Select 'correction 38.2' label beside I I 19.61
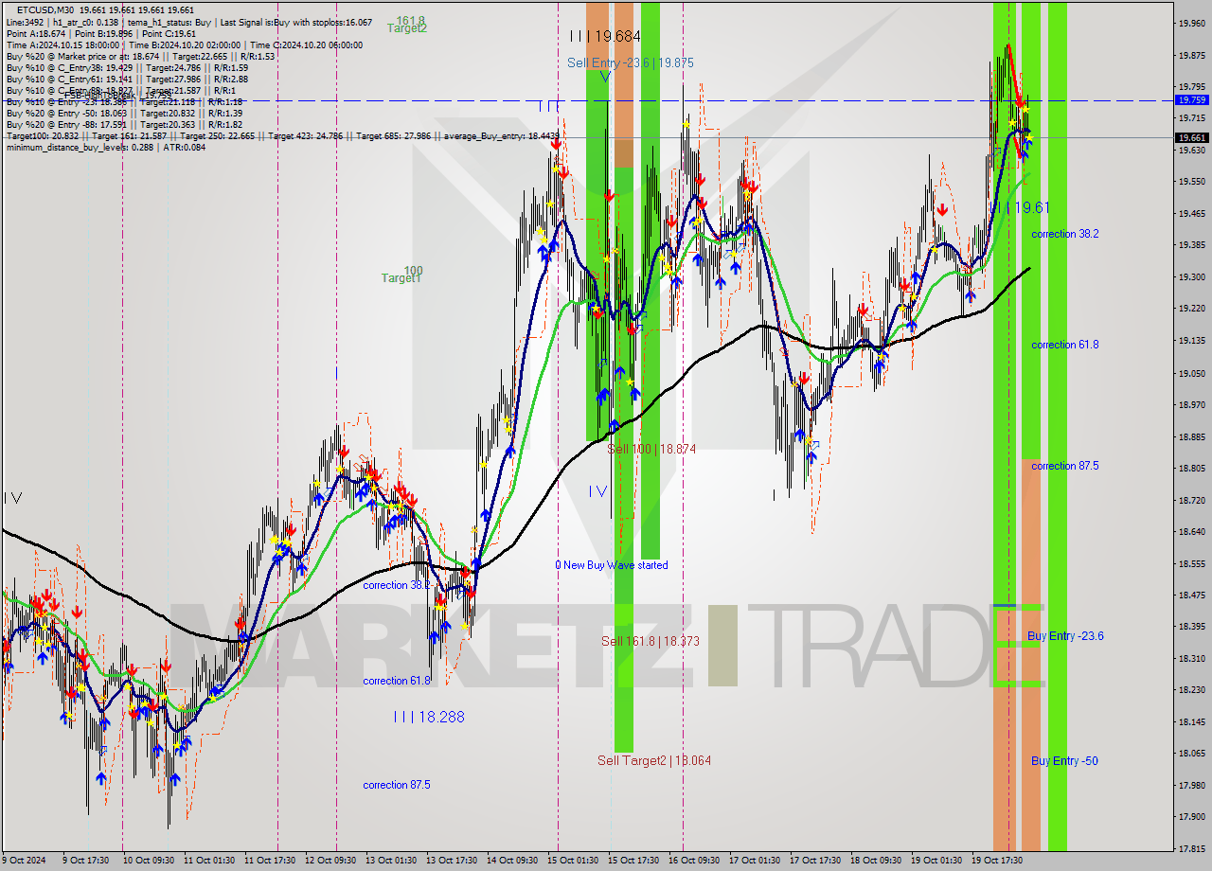Screen dimensions: 1212x871 (x=1065, y=234)
